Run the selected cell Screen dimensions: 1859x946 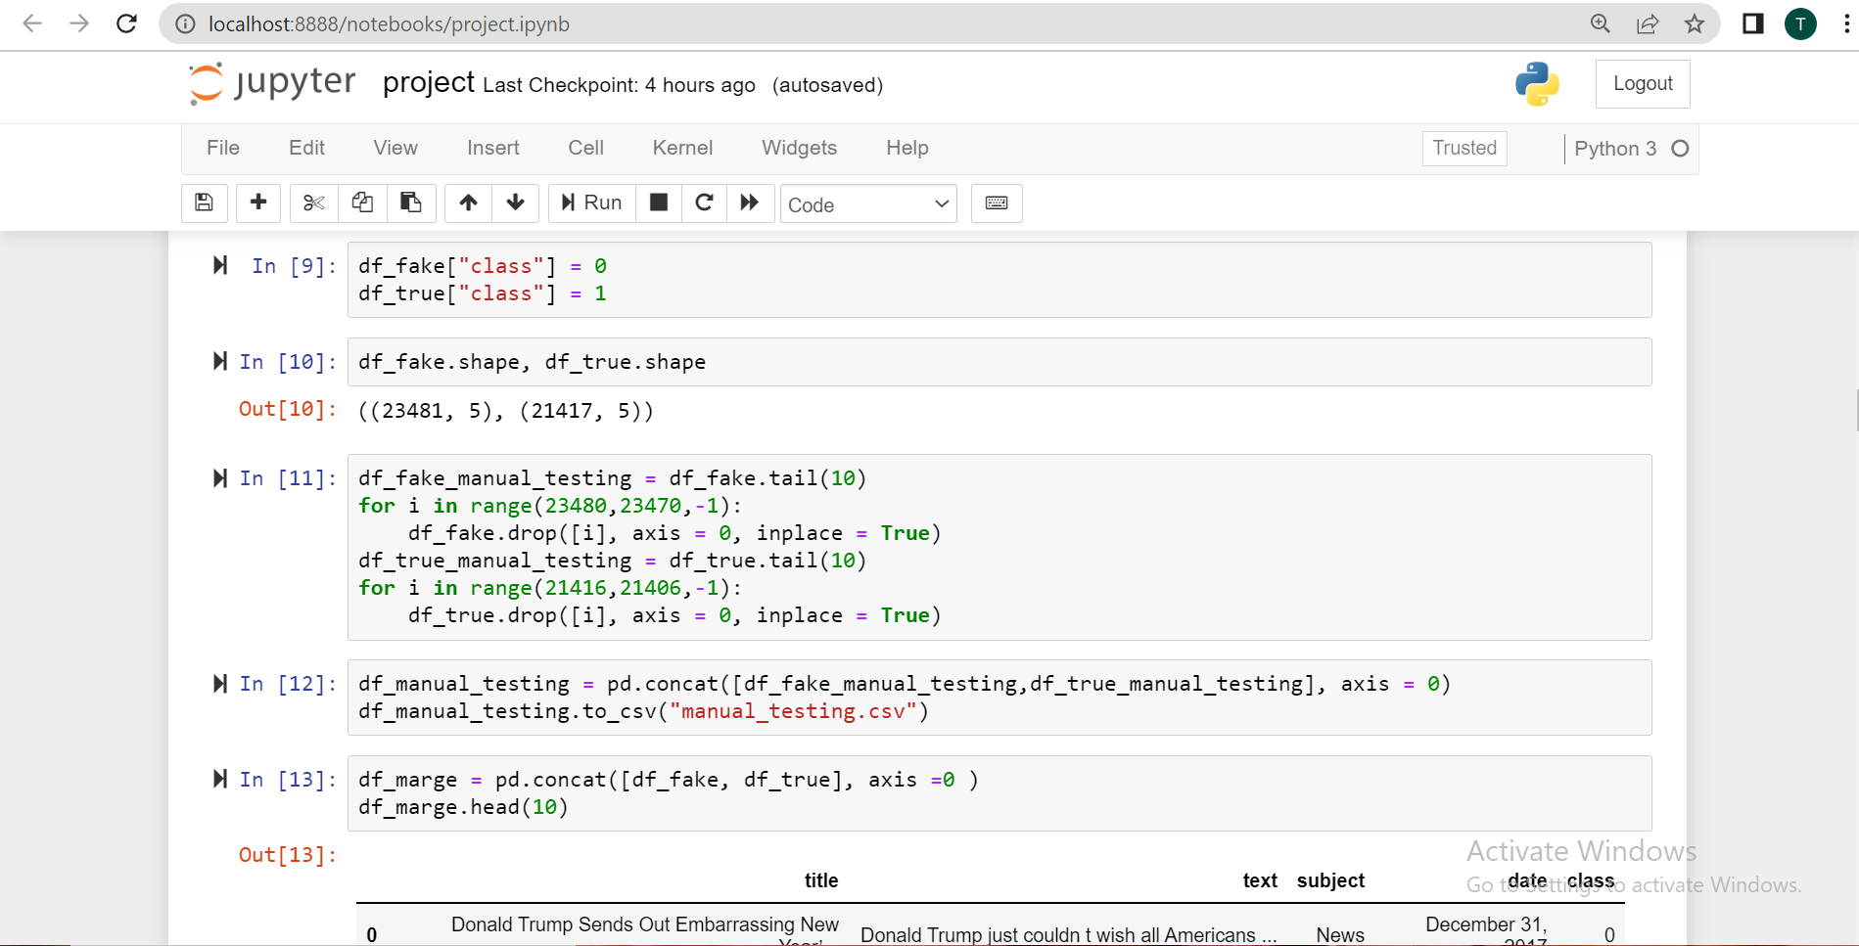(590, 203)
